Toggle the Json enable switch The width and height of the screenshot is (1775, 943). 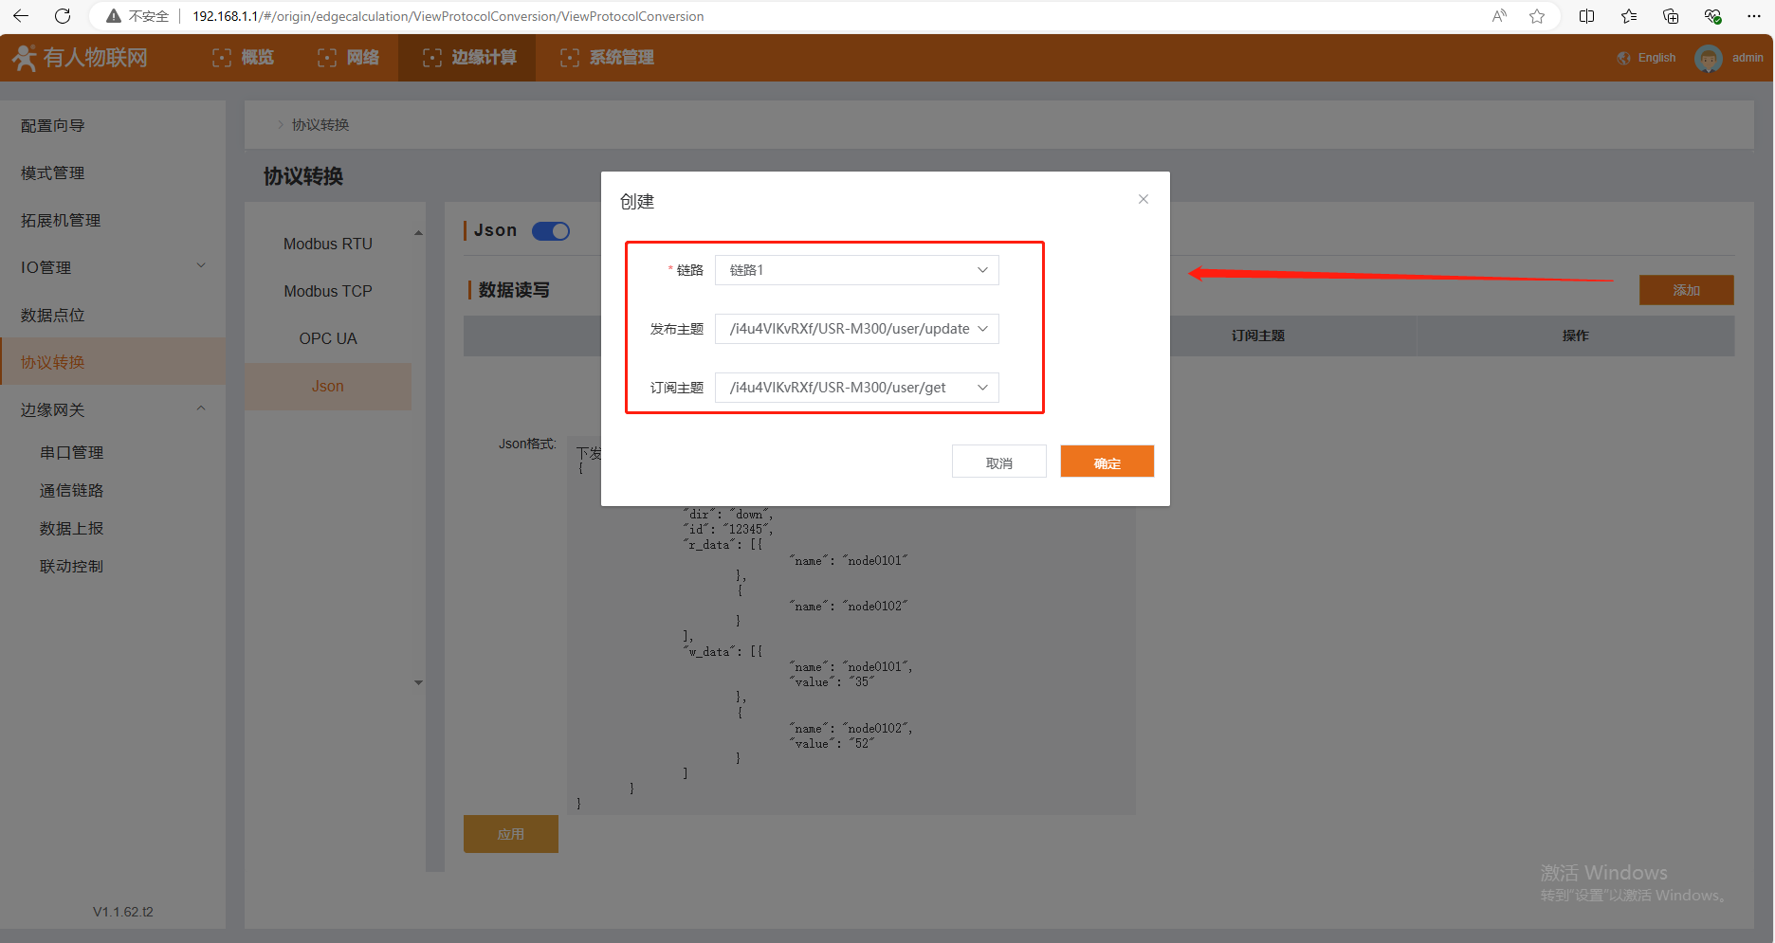551,231
